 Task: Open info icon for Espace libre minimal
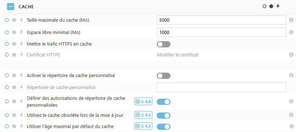click(291, 32)
